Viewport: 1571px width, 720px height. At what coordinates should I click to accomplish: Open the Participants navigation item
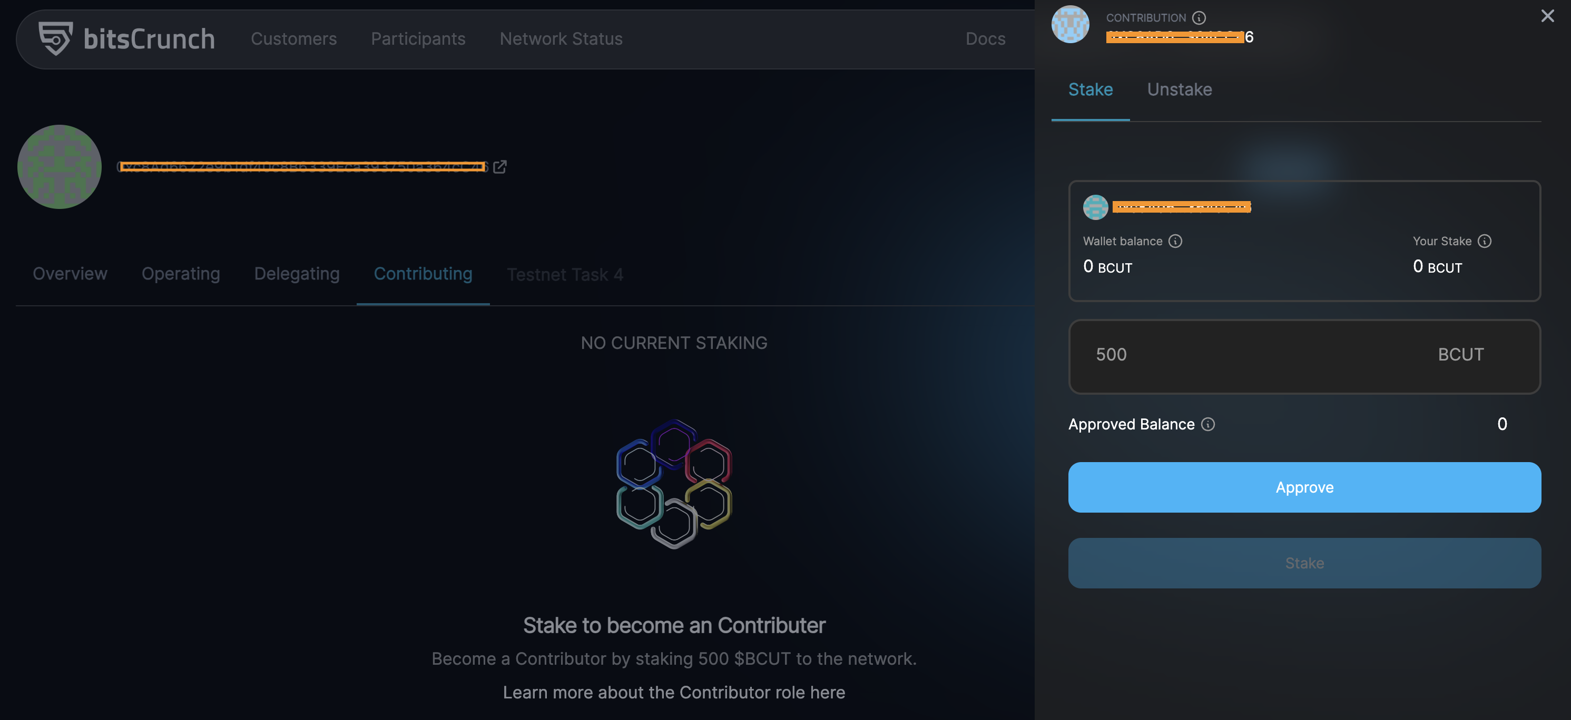[x=418, y=39]
